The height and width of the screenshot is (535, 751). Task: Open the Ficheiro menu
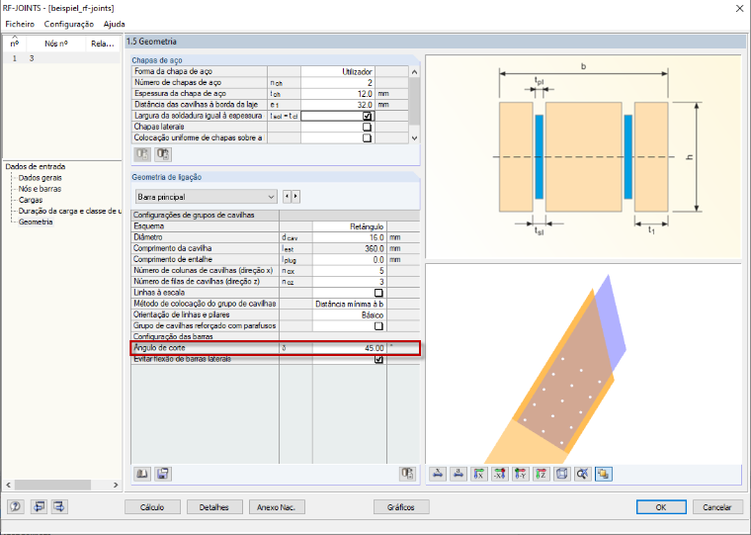(20, 24)
